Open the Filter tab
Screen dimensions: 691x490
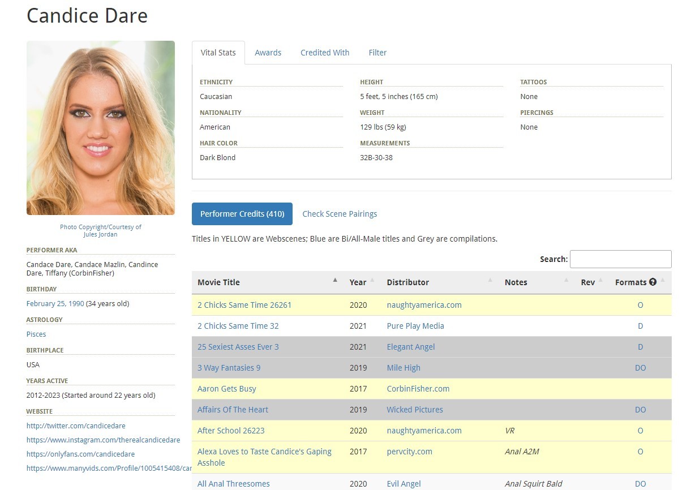377,53
